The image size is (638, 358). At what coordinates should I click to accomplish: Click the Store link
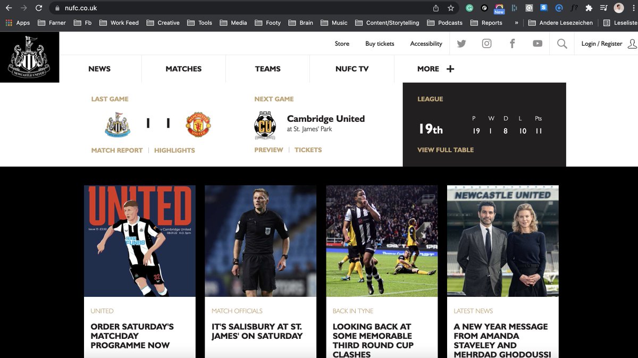point(342,44)
